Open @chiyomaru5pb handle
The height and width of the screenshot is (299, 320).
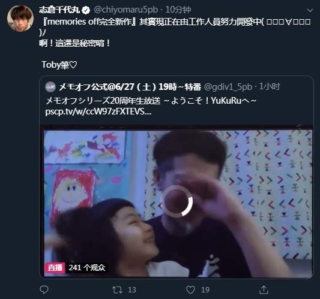coord(125,10)
